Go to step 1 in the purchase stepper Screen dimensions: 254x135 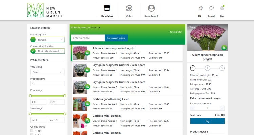click(193, 68)
